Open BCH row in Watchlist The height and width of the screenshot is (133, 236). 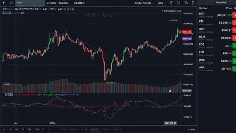coord(217,38)
